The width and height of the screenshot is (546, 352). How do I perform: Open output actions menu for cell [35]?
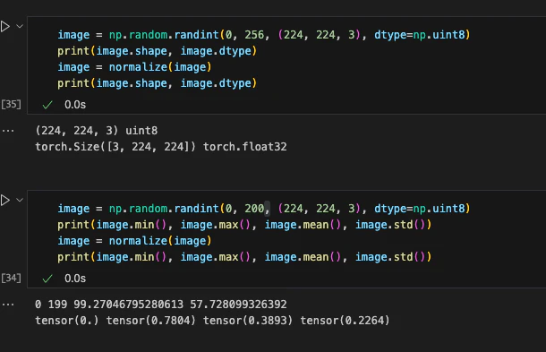tap(8, 131)
